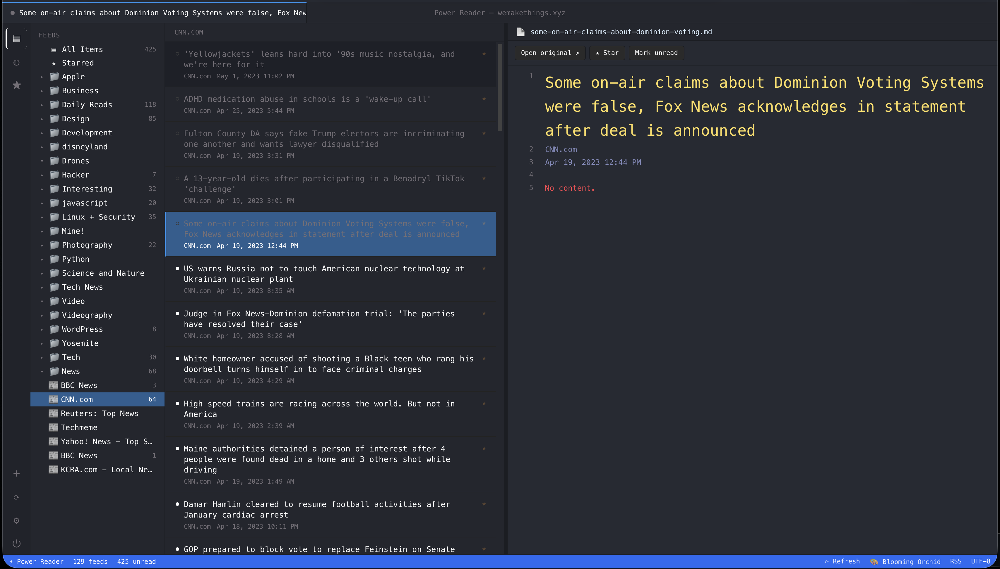Toggle unread dot on Judge in Fox News-Dominion article

177,313
